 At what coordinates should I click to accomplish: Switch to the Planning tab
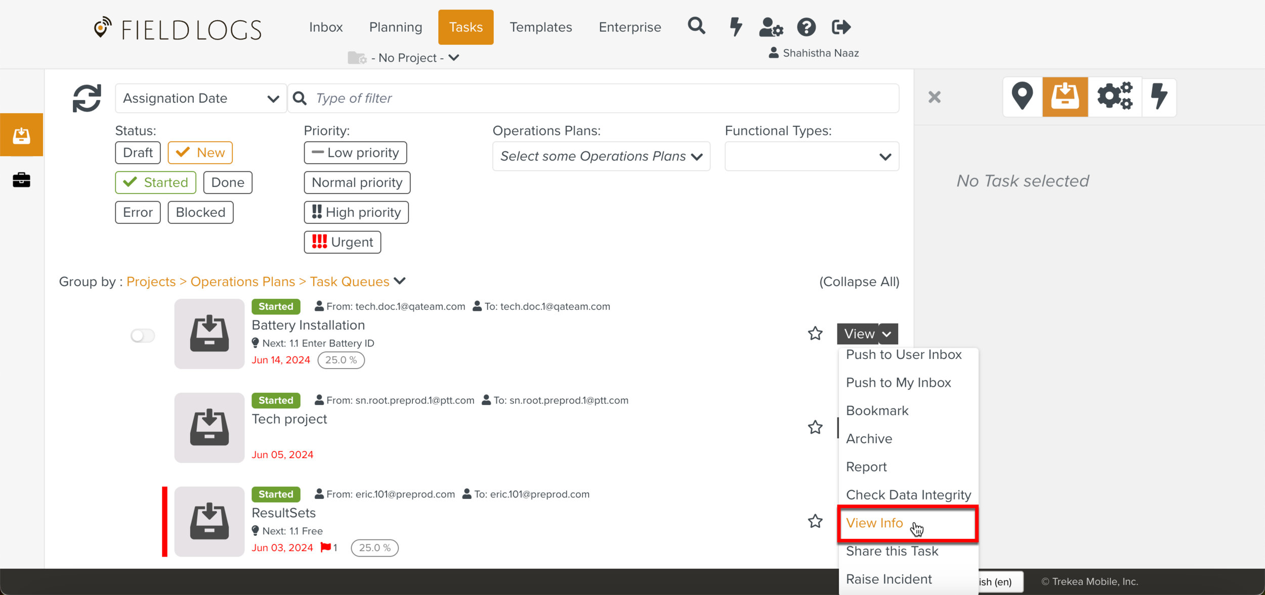395,27
